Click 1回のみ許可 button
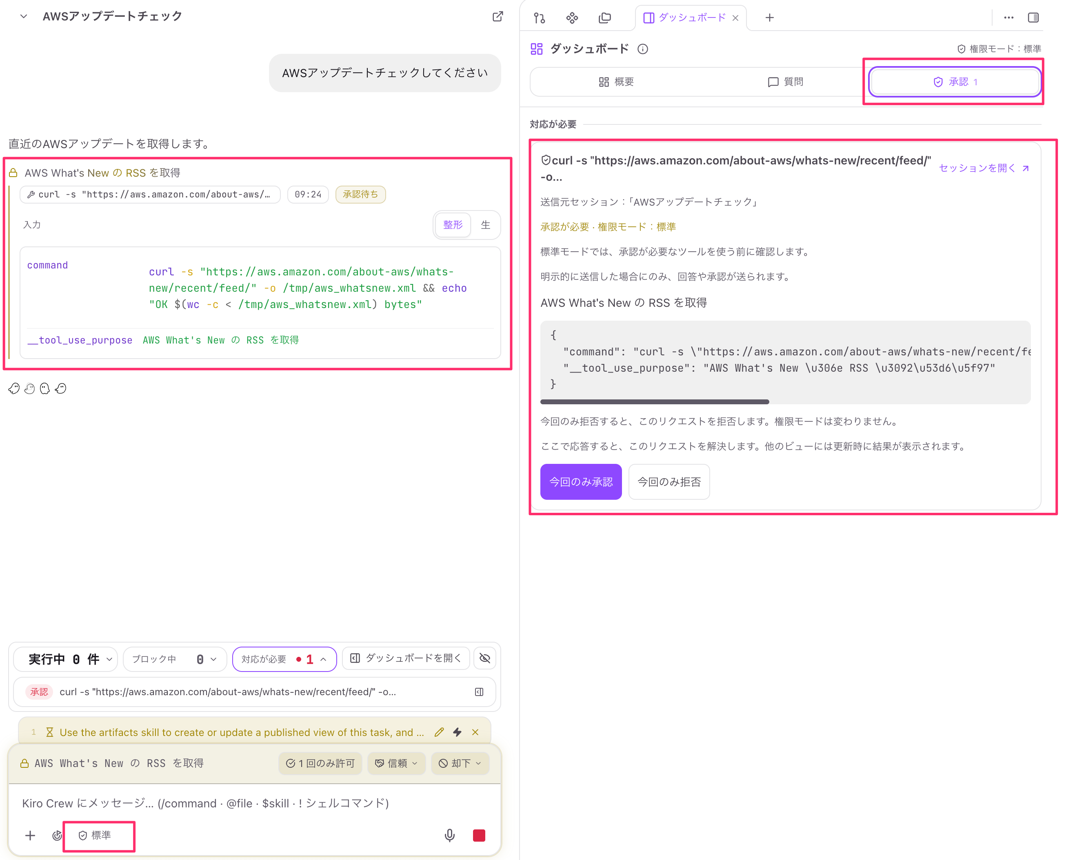Screen dimensions: 1075x860 point(320,763)
